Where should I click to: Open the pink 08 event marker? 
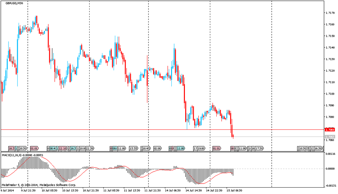(233, 148)
